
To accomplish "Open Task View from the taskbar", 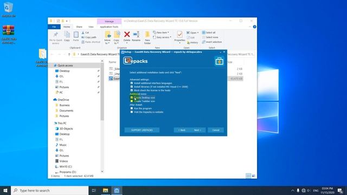I will (94, 190).
